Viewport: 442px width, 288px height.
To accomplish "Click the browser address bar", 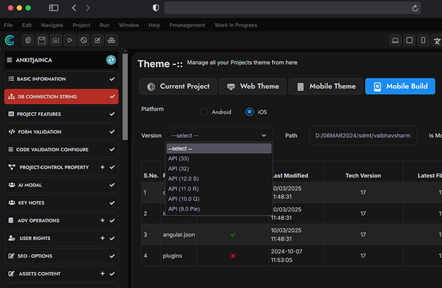I will [x=293, y=8].
